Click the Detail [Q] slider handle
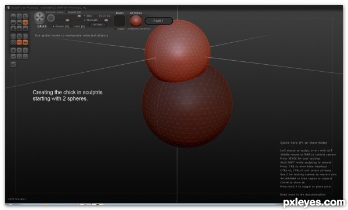The height and width of the screenshot is (210, 348). click(106, 20)
